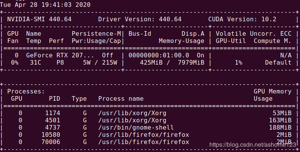Select the /usr/bin/gnome-shell process name

136,128
